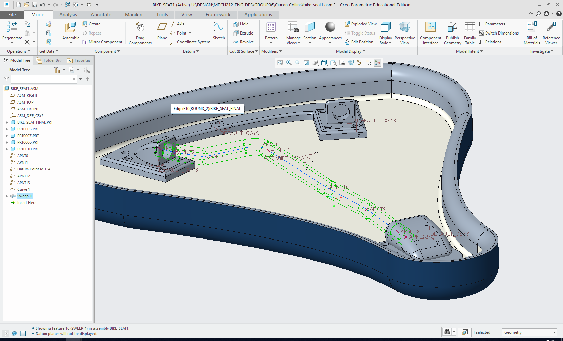Open the Appearances gallery sphere
Image resolution: width=563 pixels, height=341 pixels.
click(330, 27)
